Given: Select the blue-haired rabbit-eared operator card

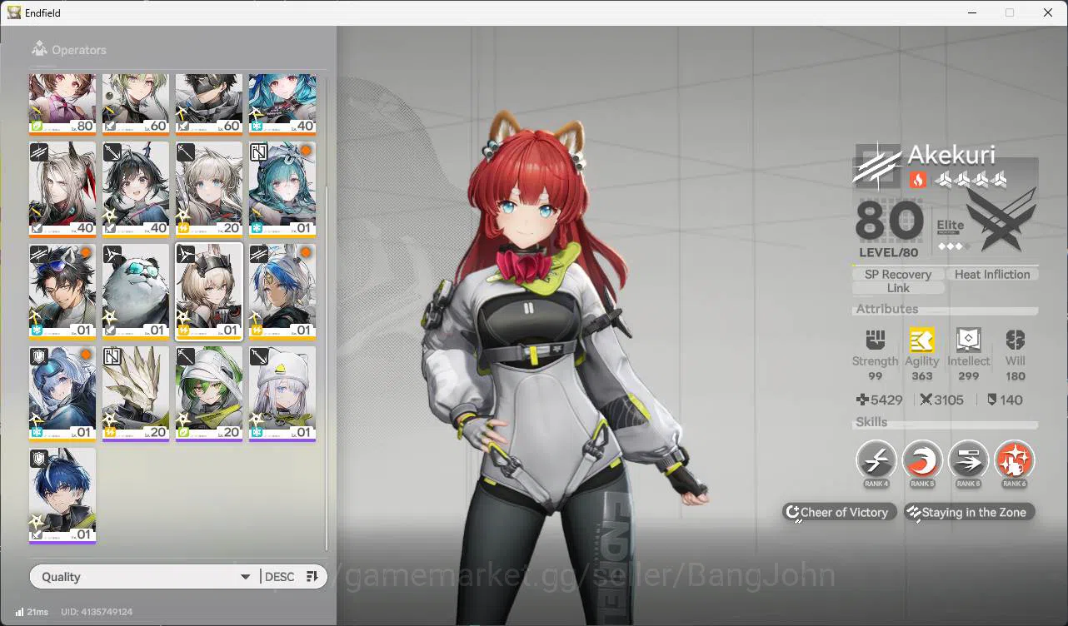Looking at the screenshot, I should [x=282, y=292].
